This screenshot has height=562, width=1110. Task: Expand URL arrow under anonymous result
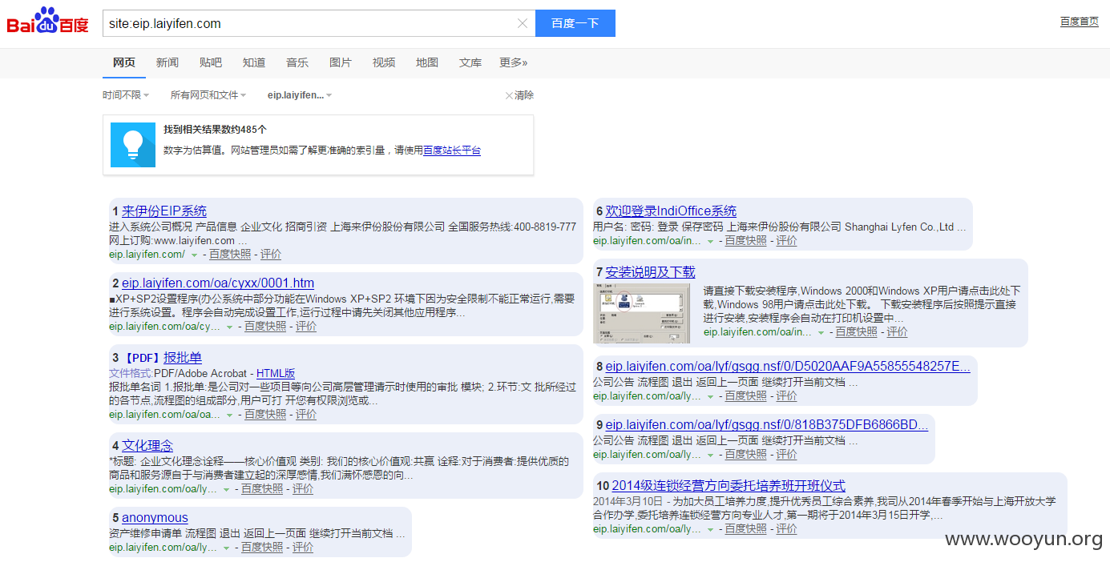pyautogui.click(x=226, y=548)
